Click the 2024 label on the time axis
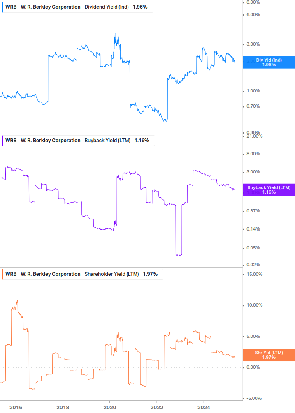This screenshot has width=295, height=413. (204, 408)
